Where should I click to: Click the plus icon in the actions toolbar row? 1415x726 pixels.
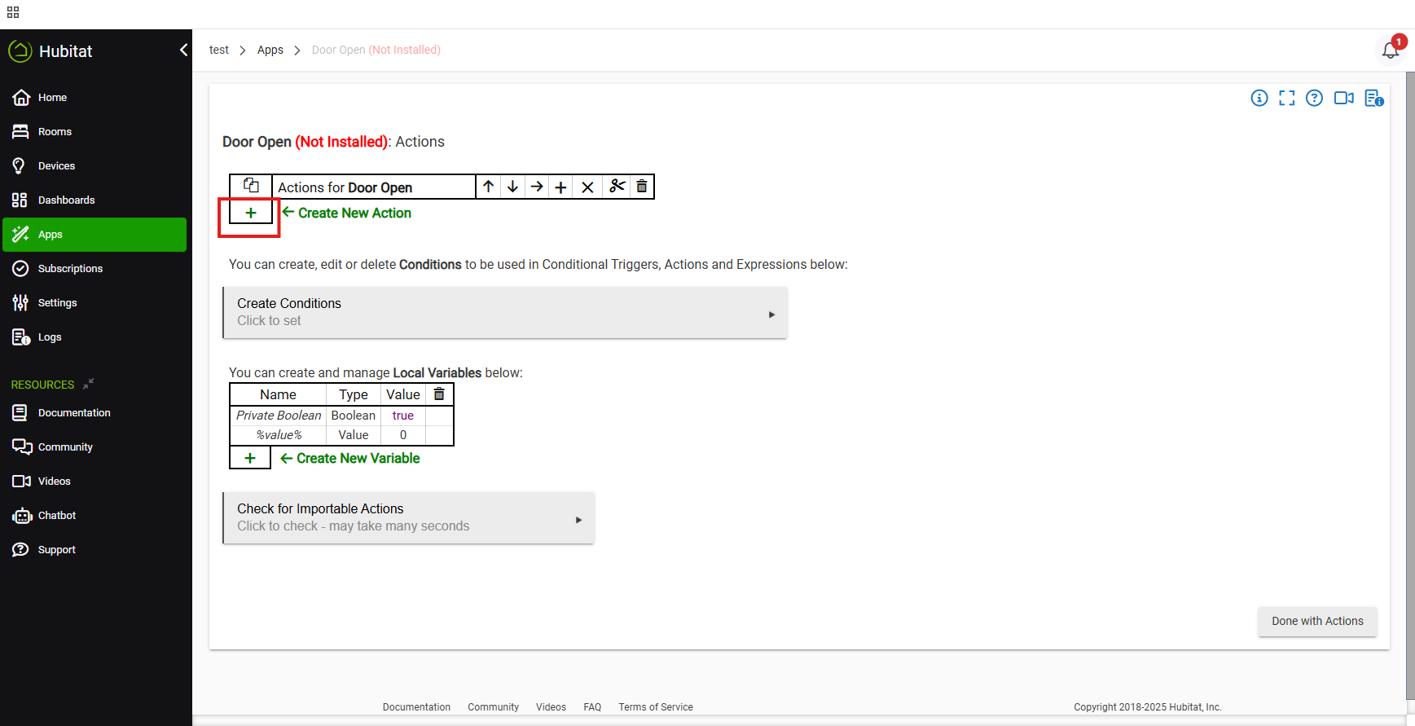tap(561, 187)
